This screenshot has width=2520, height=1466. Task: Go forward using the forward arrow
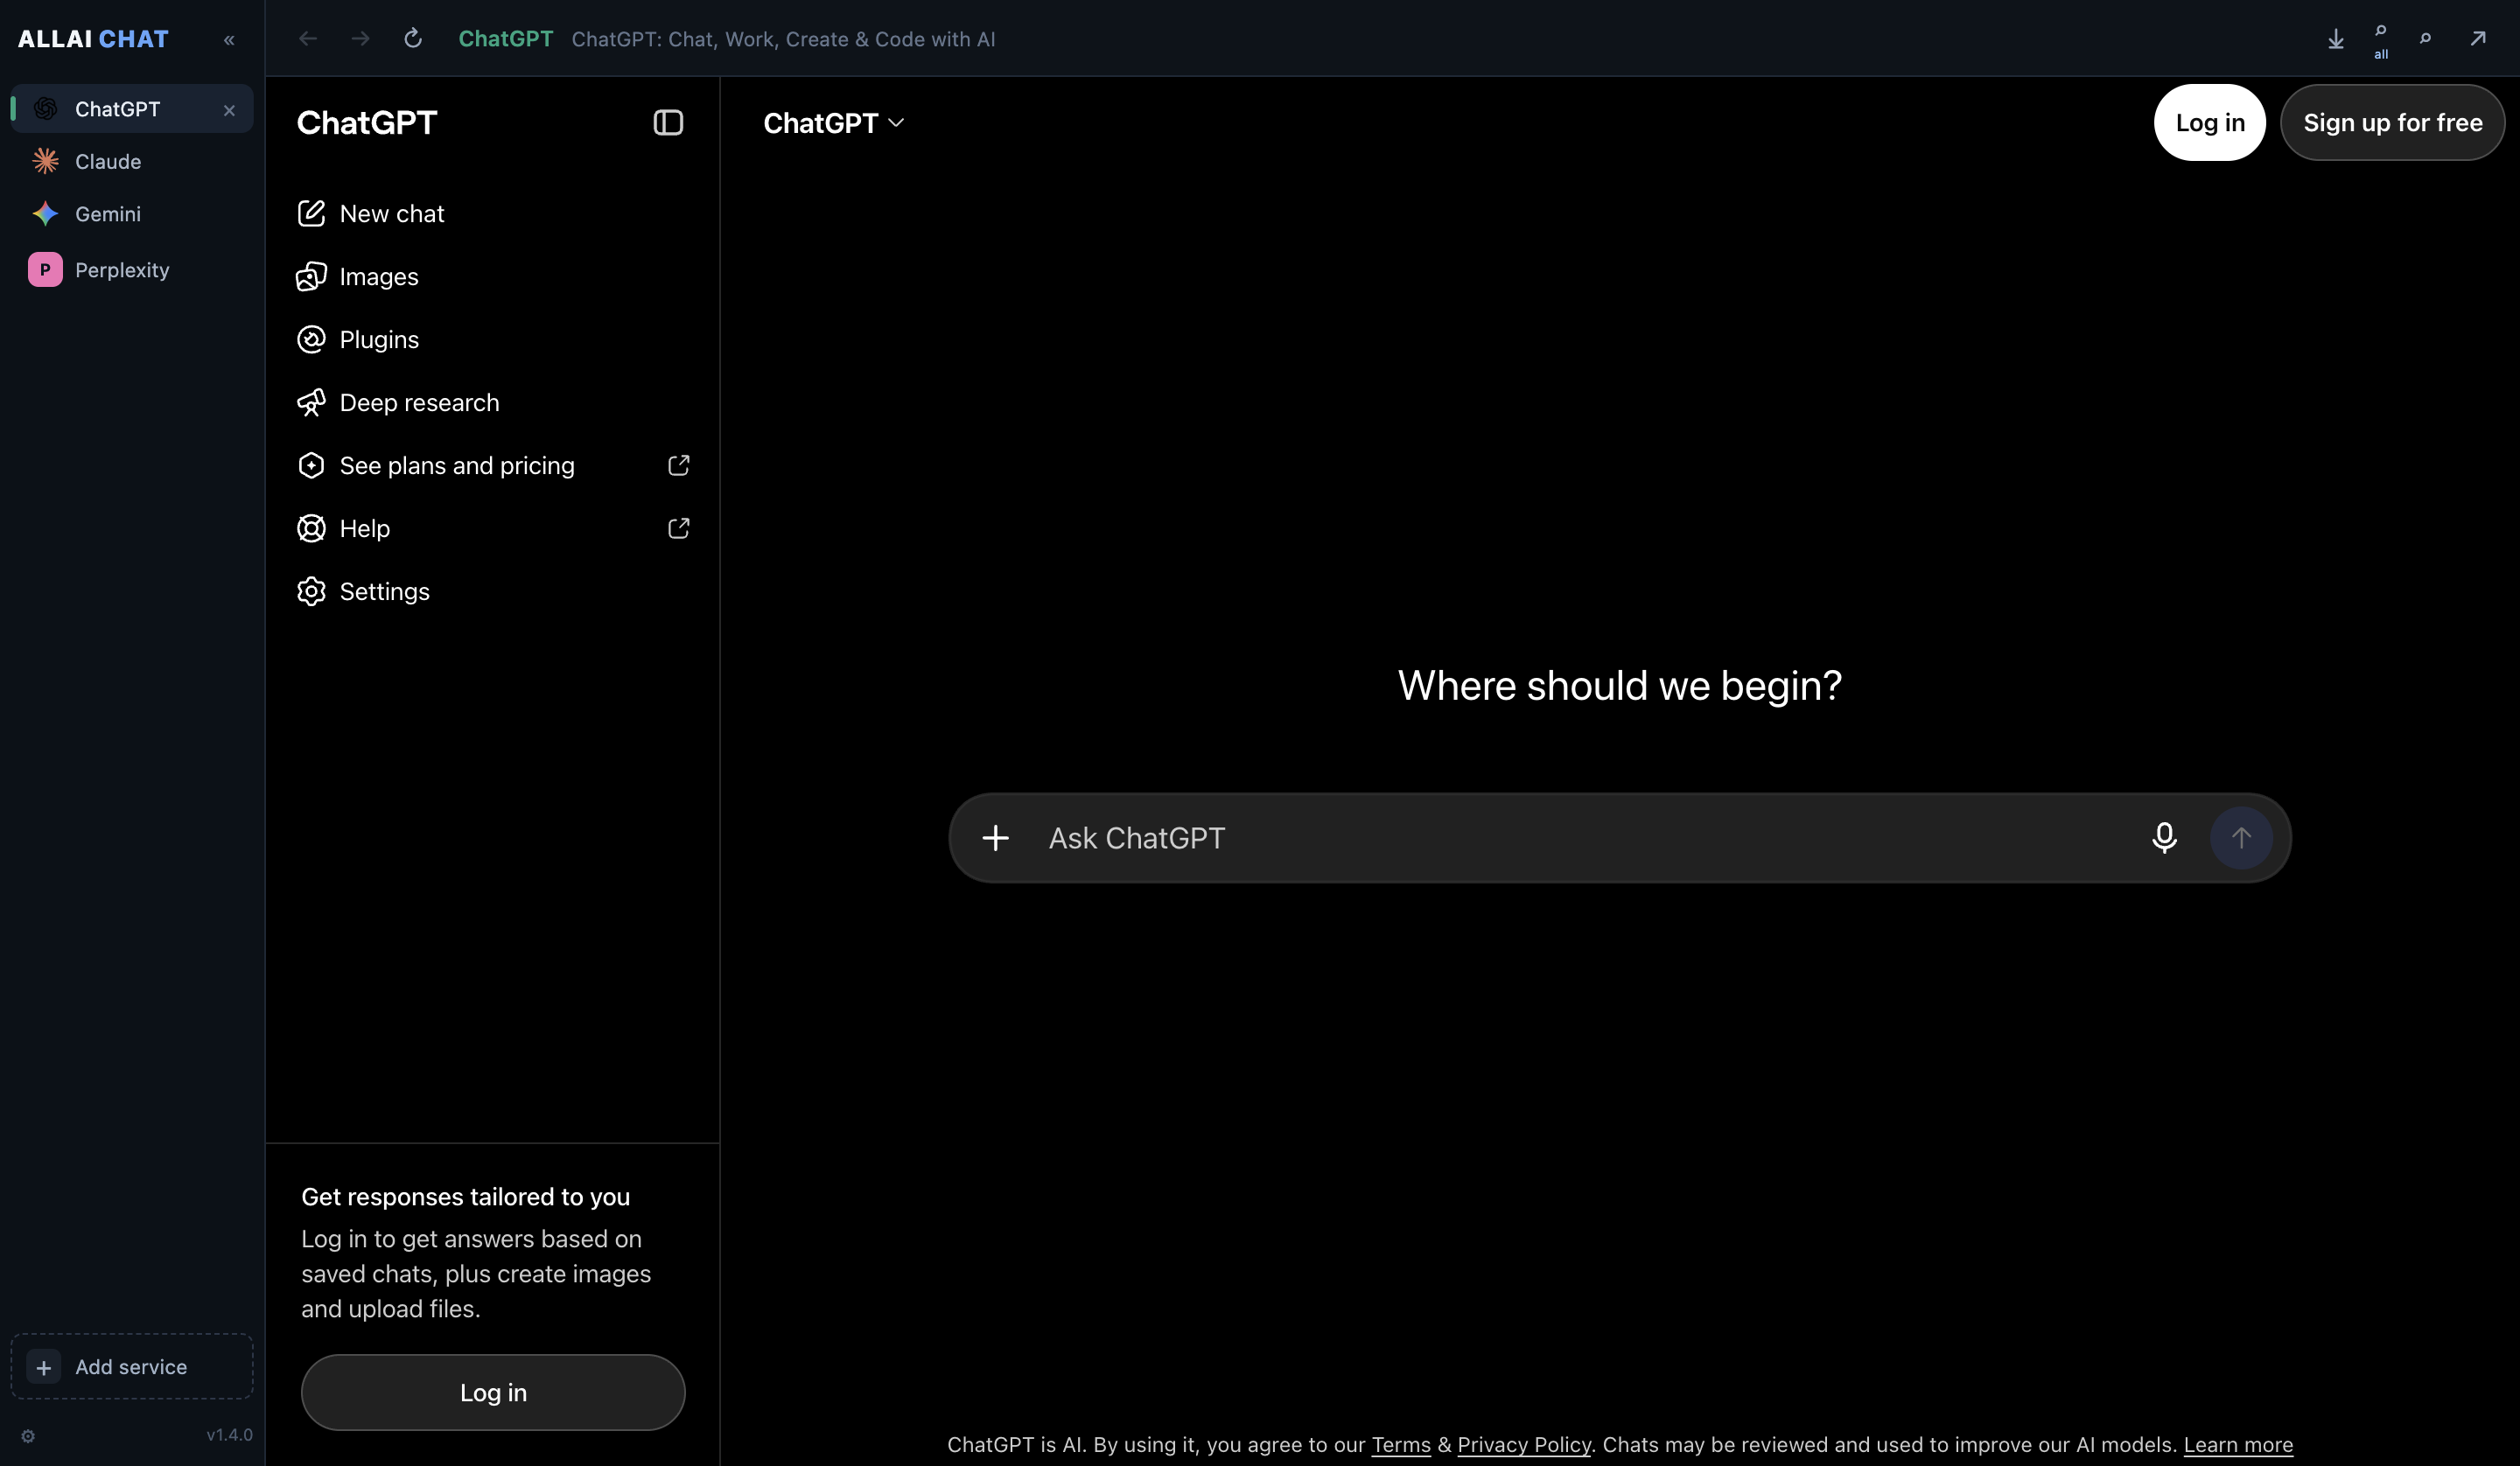361,39
